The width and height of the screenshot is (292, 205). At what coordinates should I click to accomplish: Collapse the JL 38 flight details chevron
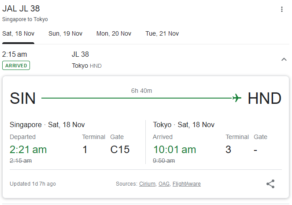pos(284,59)
